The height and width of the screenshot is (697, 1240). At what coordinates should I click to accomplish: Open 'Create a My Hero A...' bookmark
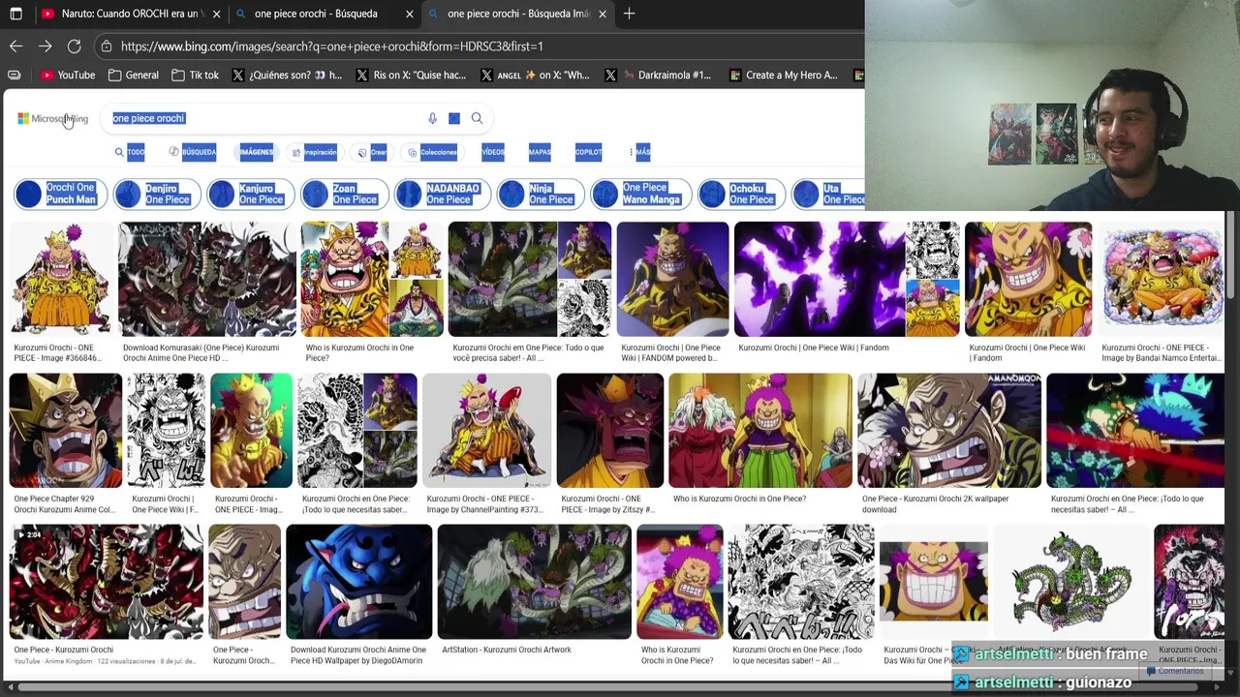[784, 75]
